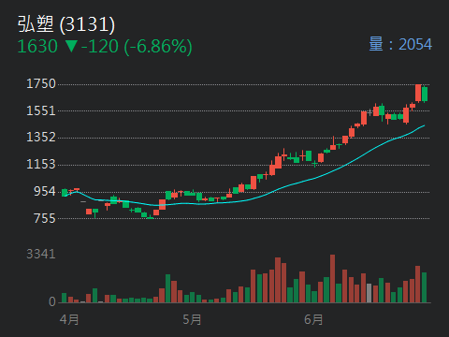The width and height of the screenshot is (449, 337).
Task: Click the 755 price axis label
Action: pyautogui.click(x=45, y=218)
